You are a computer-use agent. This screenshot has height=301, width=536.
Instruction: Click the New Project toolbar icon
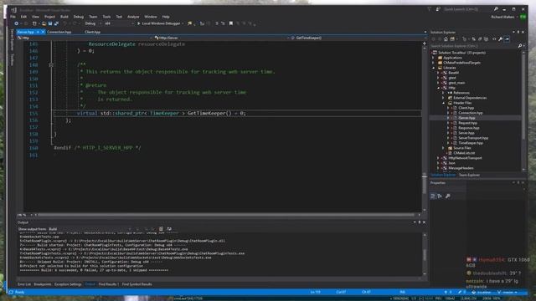pyautogui.click(x=34, y=23)
